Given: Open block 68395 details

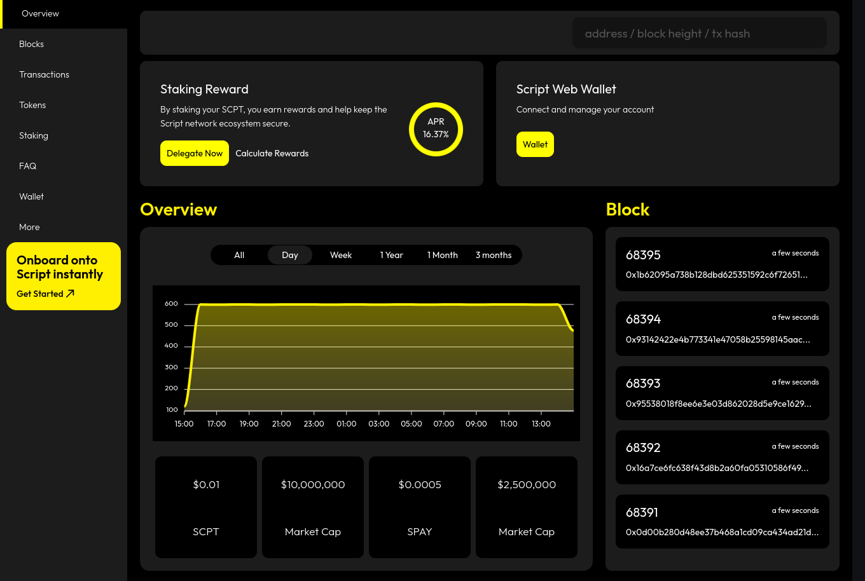Looking at the screenshot, I should (722, 264).
